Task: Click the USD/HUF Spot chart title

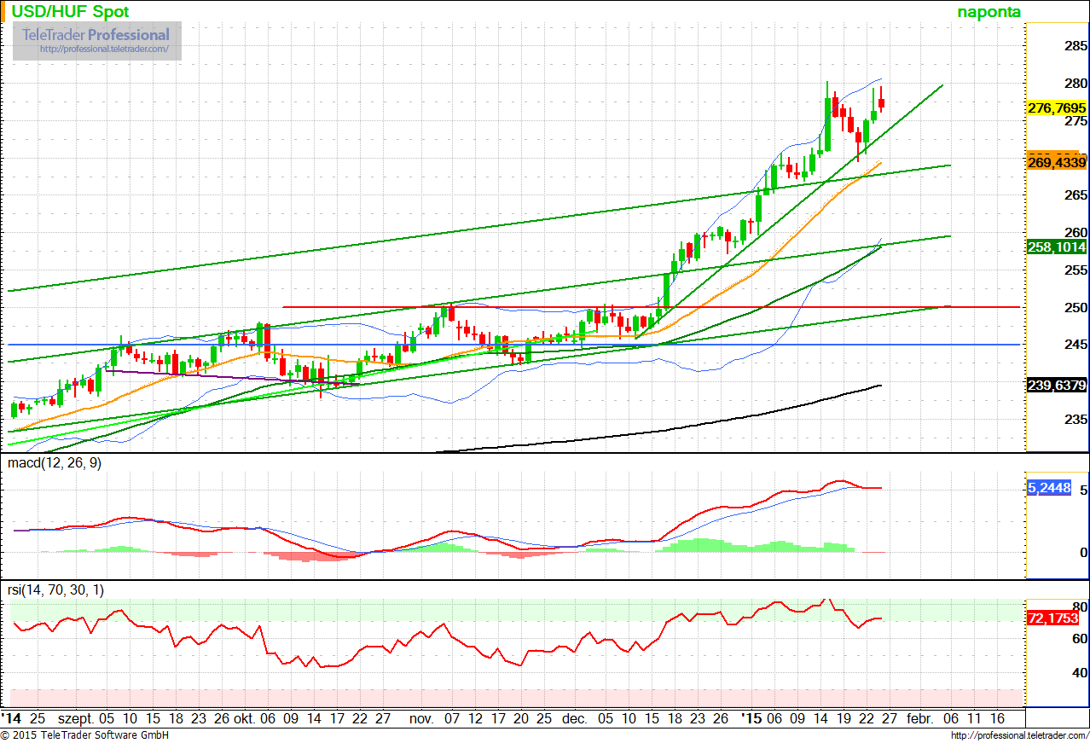Action: (72, 11)
